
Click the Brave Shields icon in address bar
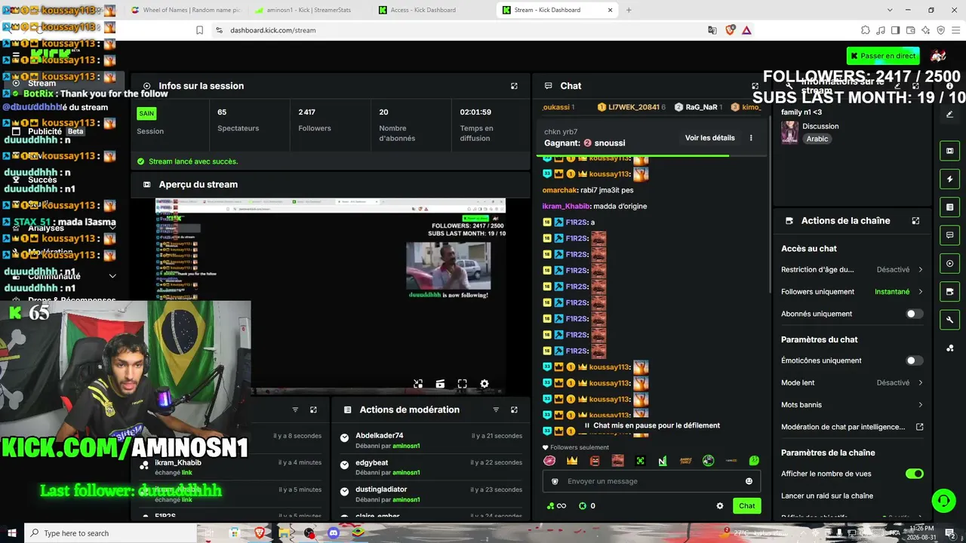(x=730, y=30)
